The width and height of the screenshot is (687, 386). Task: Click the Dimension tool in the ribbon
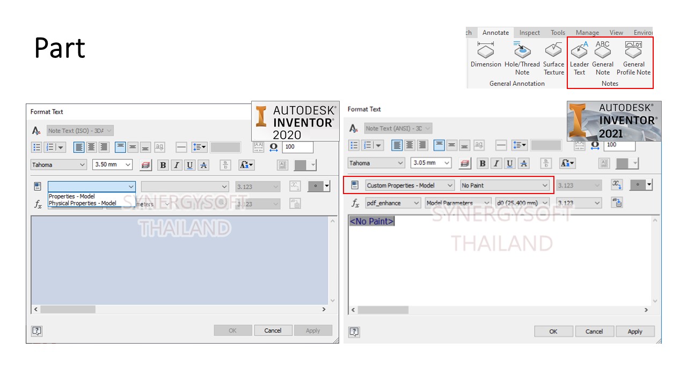click(x=486, y=59)
